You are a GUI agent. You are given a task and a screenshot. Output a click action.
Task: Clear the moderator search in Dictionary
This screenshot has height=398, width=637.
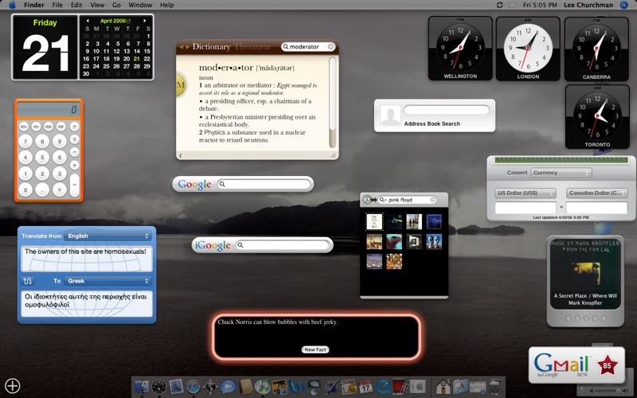pyautogui.click(x=330, y=47)
